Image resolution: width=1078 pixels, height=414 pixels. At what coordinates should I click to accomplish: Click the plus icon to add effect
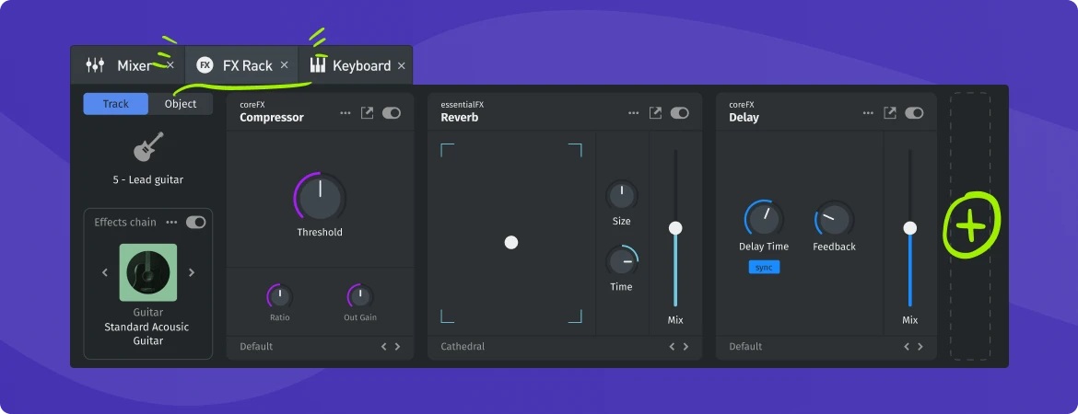(x=970, y=225)
